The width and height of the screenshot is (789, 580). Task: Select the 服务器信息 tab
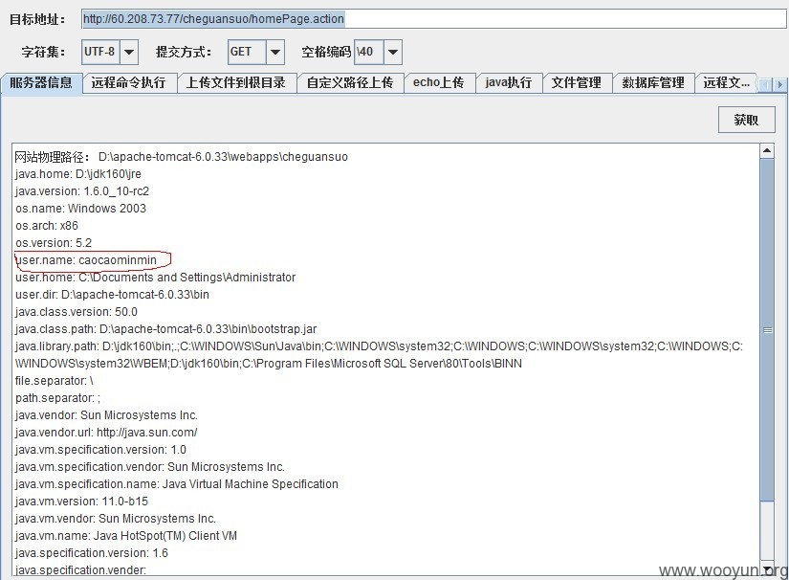(x=41, y=82)
